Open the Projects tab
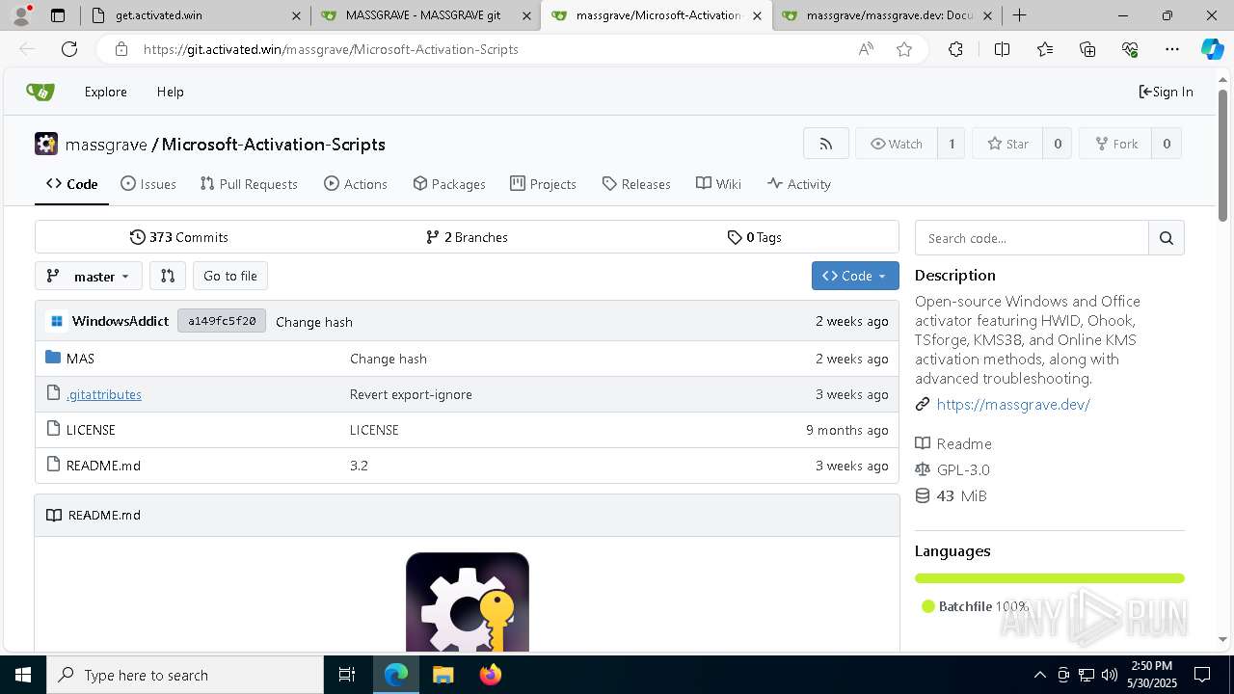This screenshot has height=694, width=1234. coord(544,184)
